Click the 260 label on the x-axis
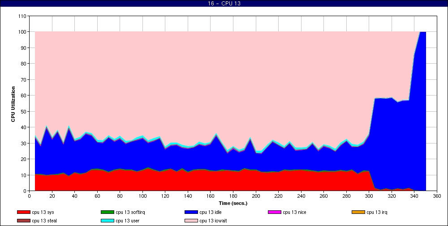Screen dimensions: 448x226 point(324,196)
